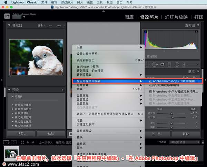
Task: Expand the 收藏夹 presets folder
Action: point(12,97)
